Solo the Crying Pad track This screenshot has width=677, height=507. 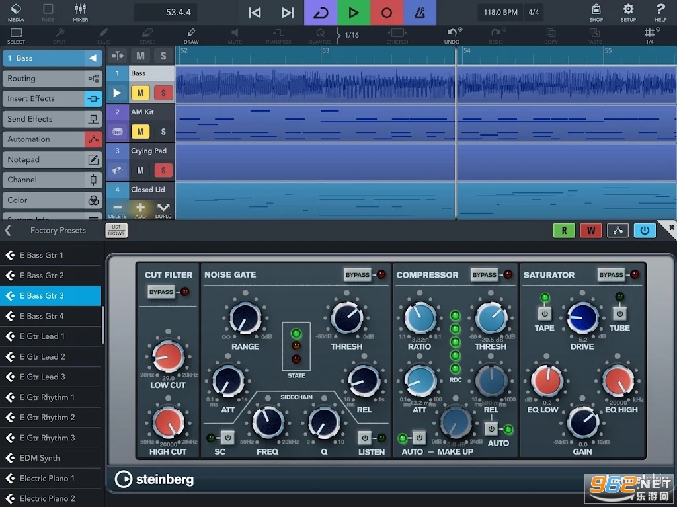click(x=163, y=171)
